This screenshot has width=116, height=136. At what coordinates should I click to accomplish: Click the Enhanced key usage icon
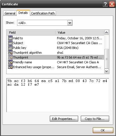click(10, 67)
